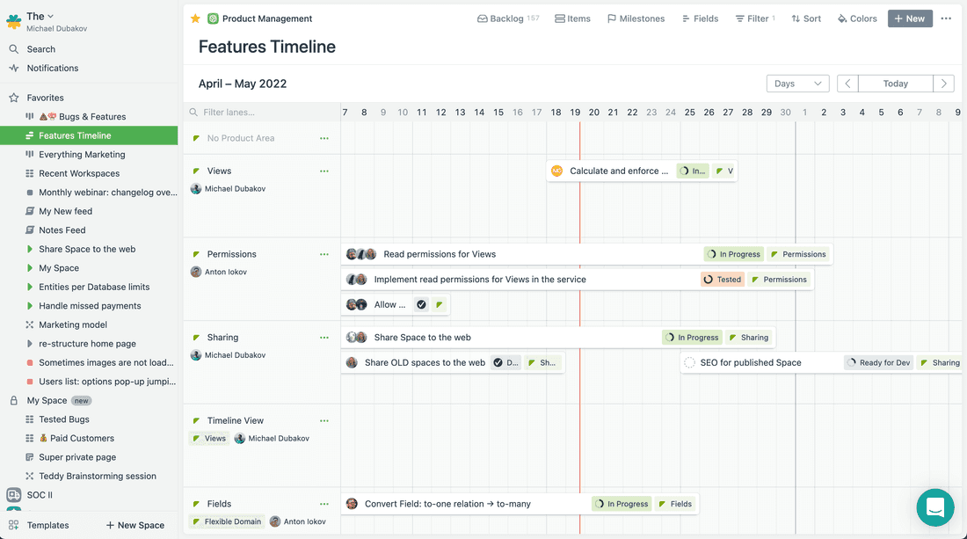Viewport: 967px width, 539px height.
Task: Click the favorite star icon in header
Action: pyautogui.click(x=195, y=18)
